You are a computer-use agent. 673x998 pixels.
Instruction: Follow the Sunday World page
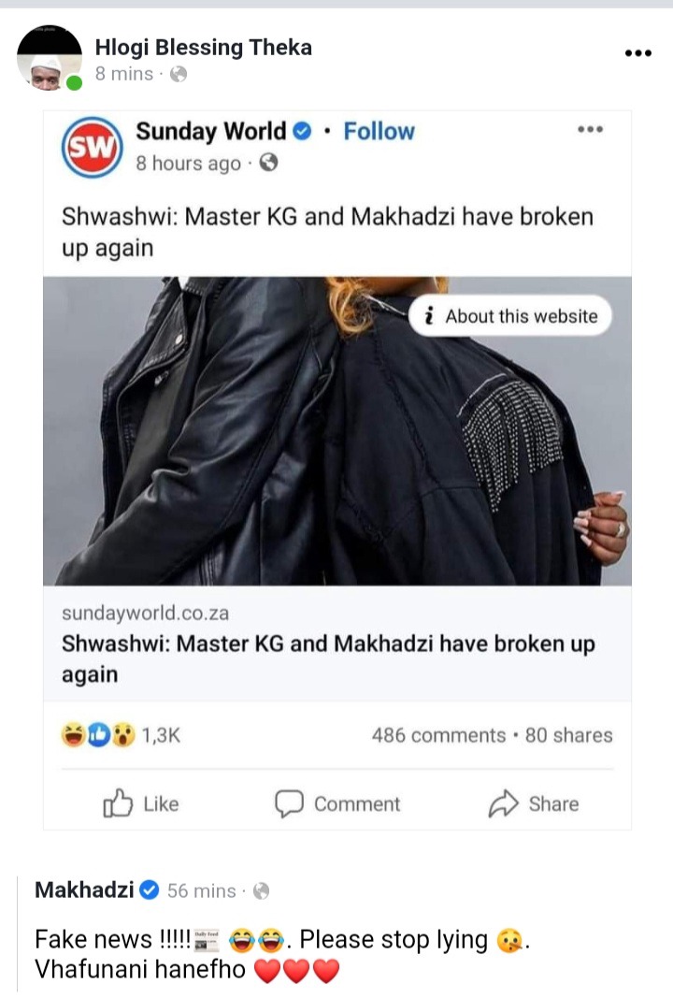(379, 131)
